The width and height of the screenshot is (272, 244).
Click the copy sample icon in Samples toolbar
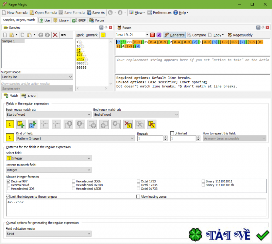coord(22,35)
